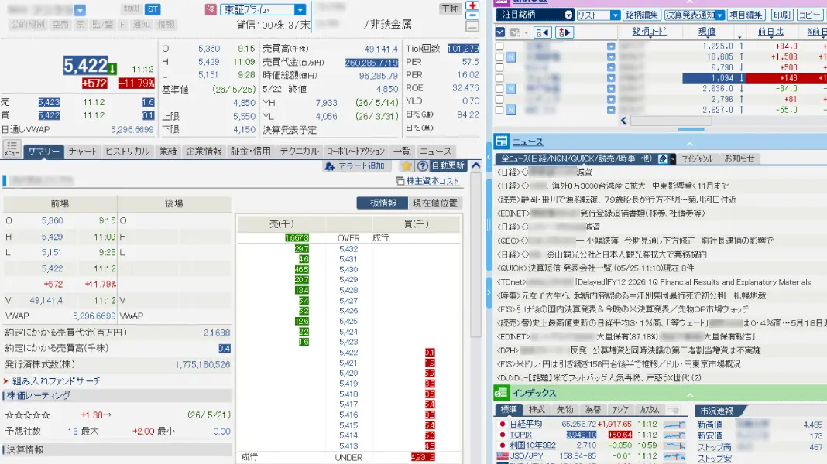Select the 先物 index tab

pos(564,409)
